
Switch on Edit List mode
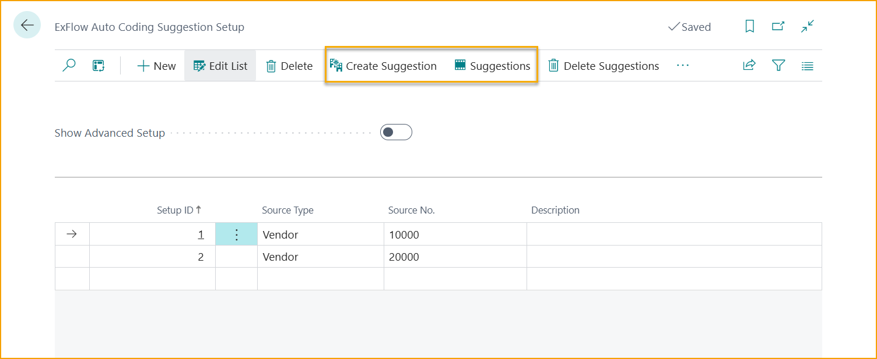pos(220,66)
